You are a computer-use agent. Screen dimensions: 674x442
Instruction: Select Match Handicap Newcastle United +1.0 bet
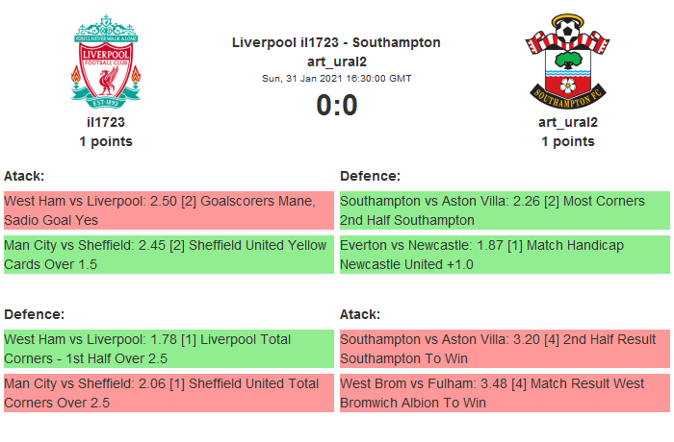click(505, 255)
